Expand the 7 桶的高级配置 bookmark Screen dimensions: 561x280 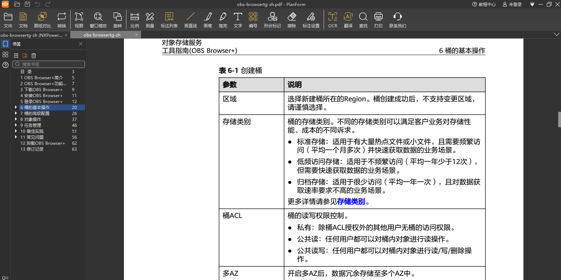click(16, 113)
